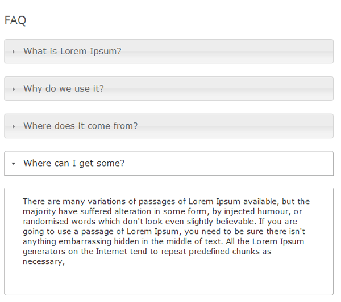The image size is (341, 302).
Task: Click the down arrow beside Where can I get some?
Action: click(14, 164)
